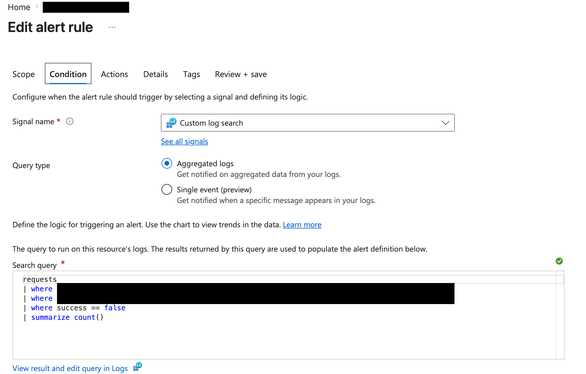This screenshot has height=374, width=586.
Task: Click the Signal name label
Action: pyautogui.click(x=33, y=122)
